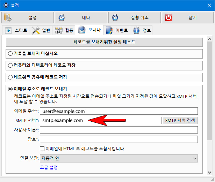Image resolution: width=215 pixels, height=182 pixels.
Task: Click the app icon in the title bar
Action: 6,5
